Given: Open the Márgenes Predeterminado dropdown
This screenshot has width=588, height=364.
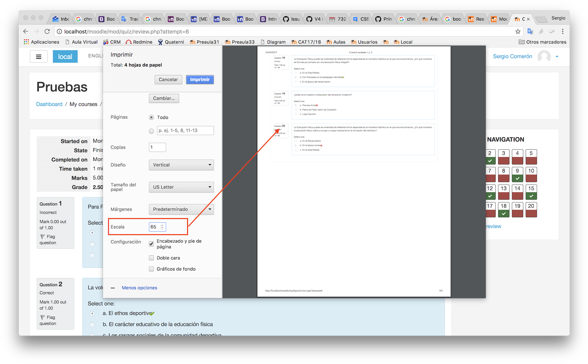Looking at the screenshot, I should click(x=181, y=209).
